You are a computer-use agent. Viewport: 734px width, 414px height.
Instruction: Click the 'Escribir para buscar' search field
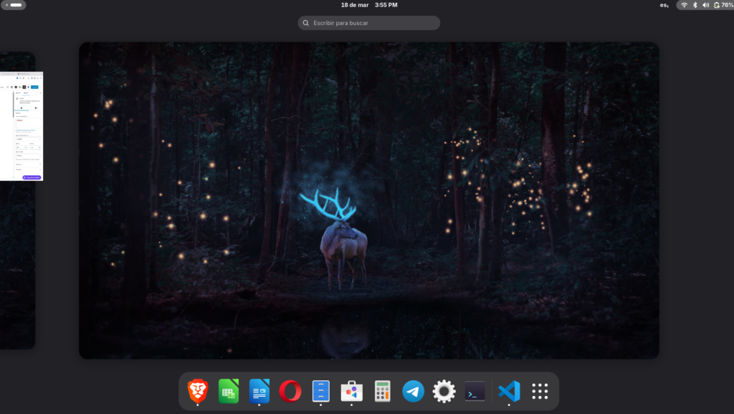(x=368, y=22)
